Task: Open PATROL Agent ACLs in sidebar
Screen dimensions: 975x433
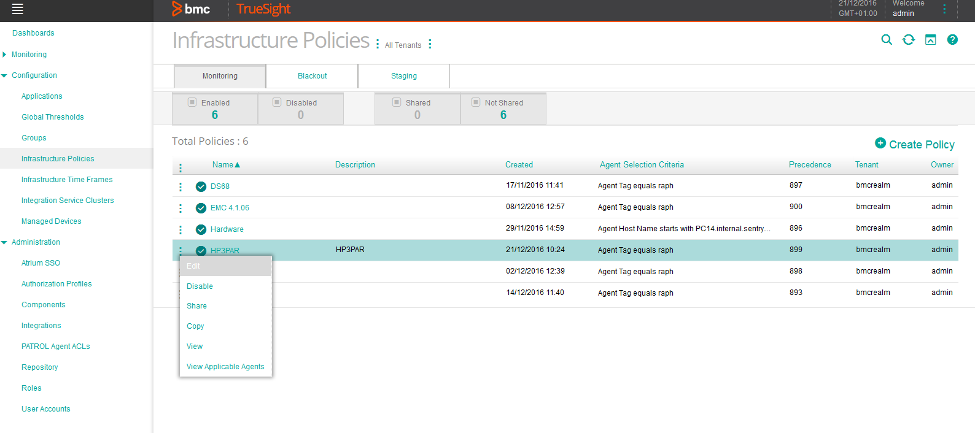Action: [x=56, y=347]
